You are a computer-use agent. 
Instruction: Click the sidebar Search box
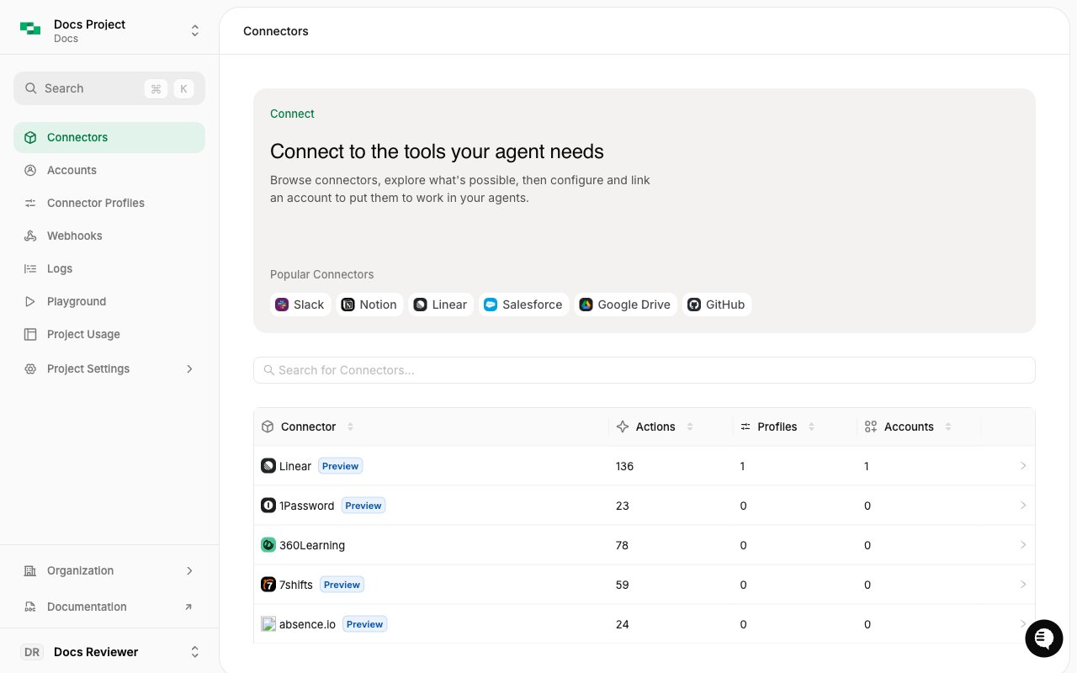pyautogui.click(x=109, y=88)
